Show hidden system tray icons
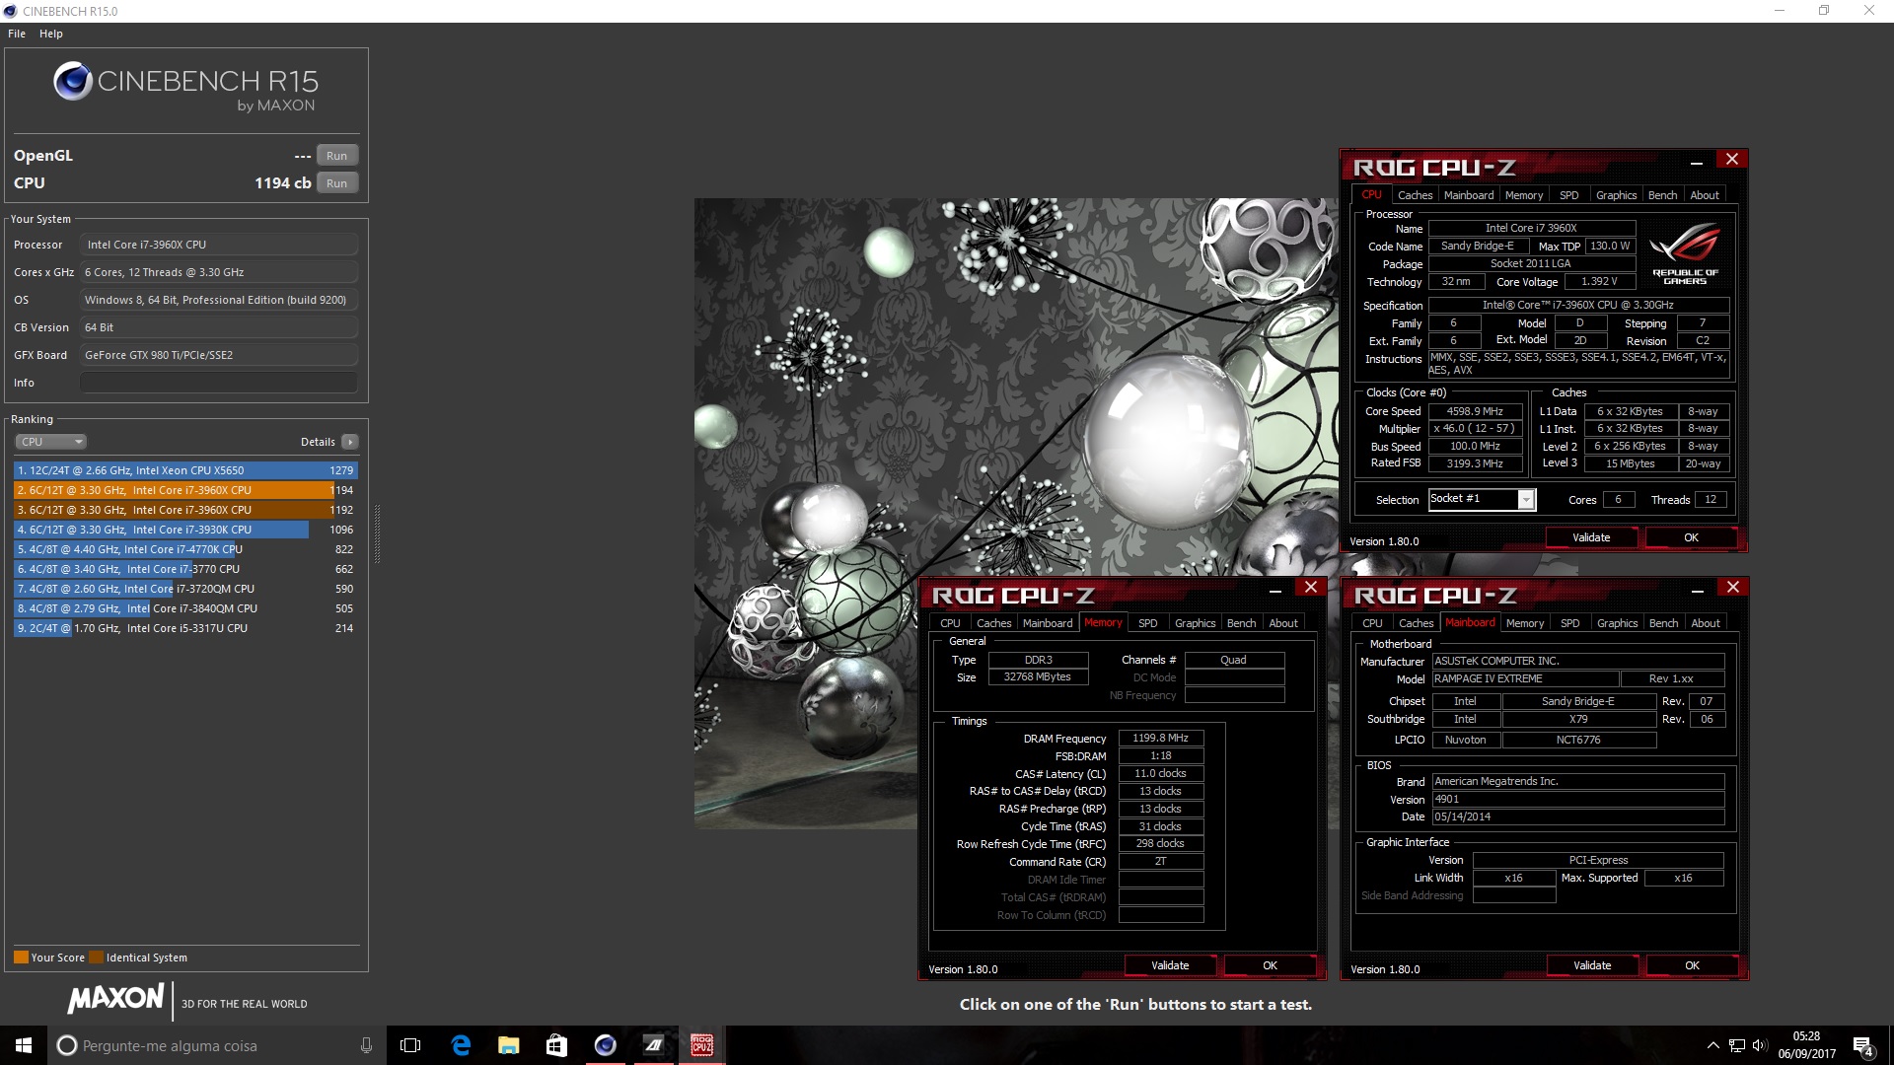The image size is (1894, 1065). (1712, 1045)
